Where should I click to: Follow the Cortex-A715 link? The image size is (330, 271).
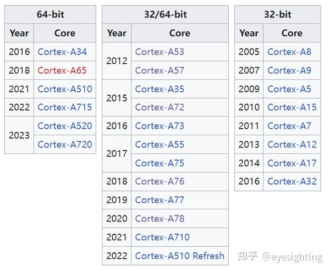point(65,107)
